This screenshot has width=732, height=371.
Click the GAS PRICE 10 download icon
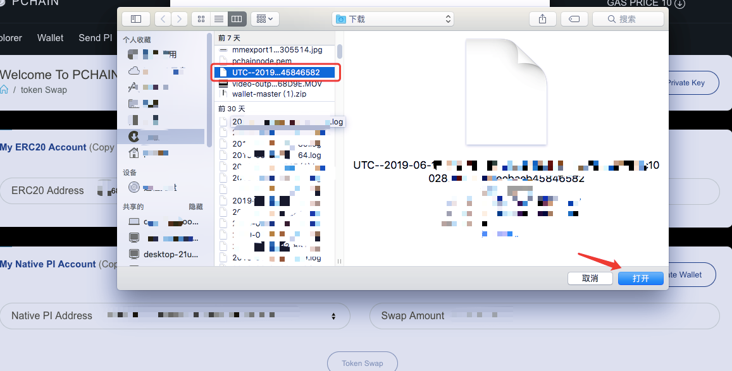pos(679,3)
